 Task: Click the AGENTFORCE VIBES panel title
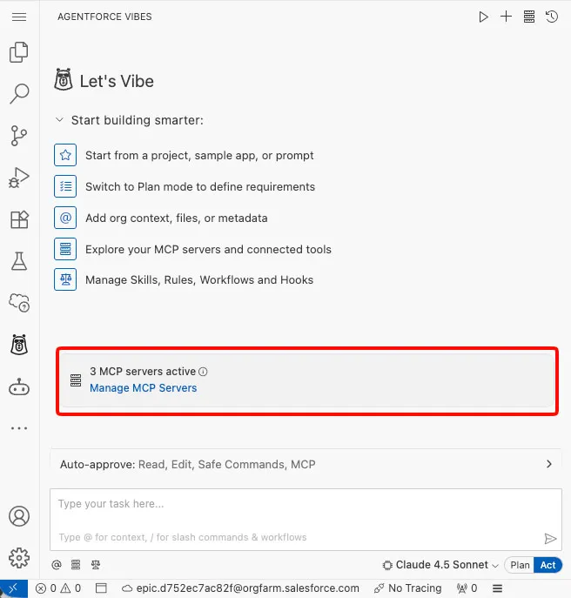(104, 17)
